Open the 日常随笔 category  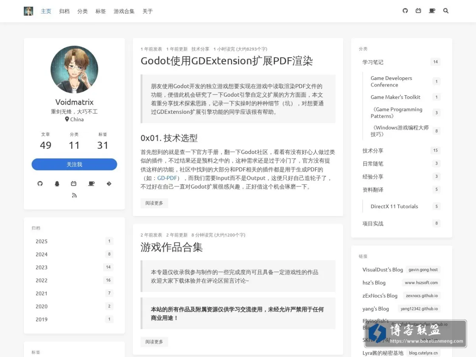point(401,163)
